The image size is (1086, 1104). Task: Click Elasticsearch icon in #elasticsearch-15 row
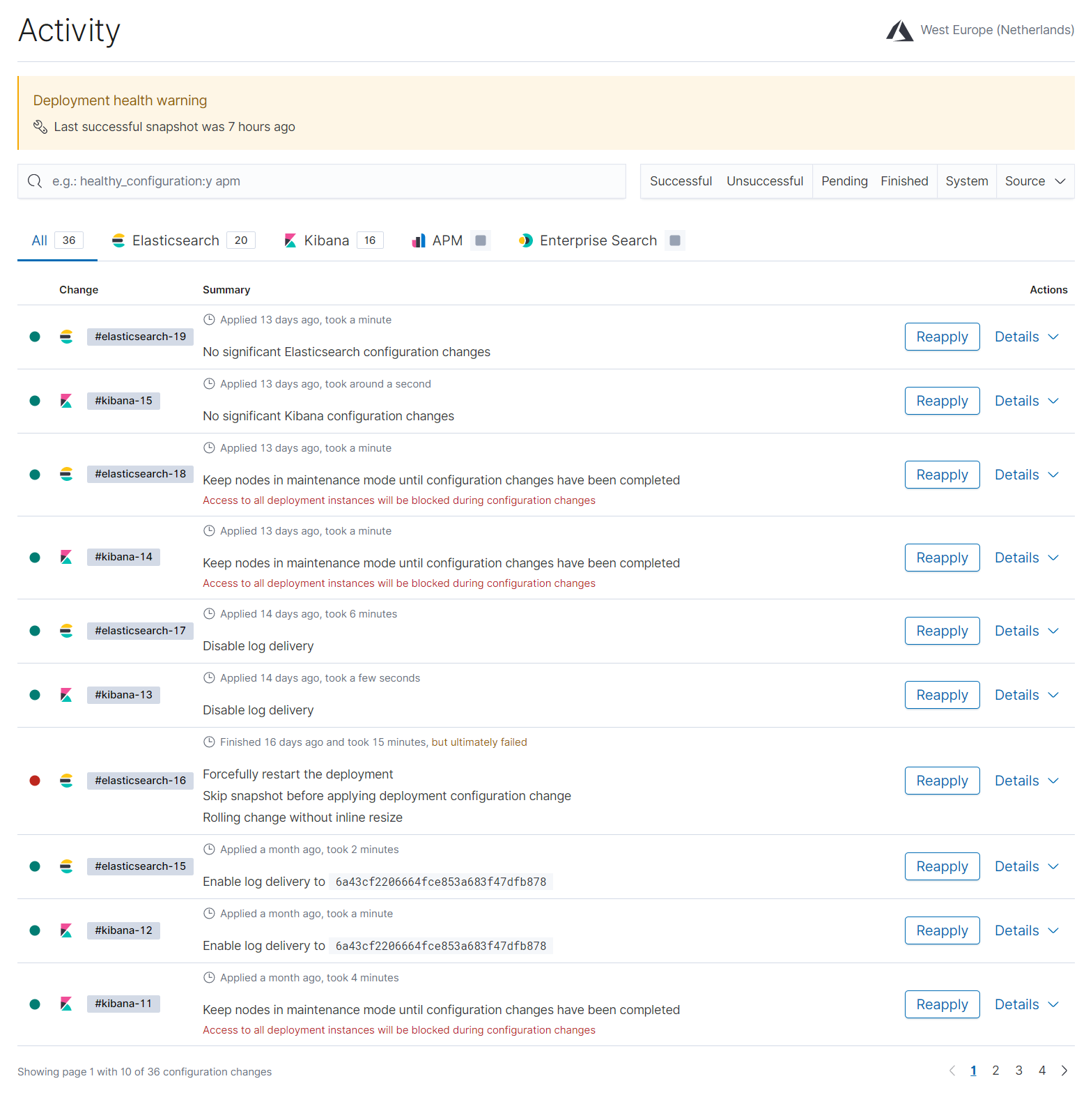(66, 866)
